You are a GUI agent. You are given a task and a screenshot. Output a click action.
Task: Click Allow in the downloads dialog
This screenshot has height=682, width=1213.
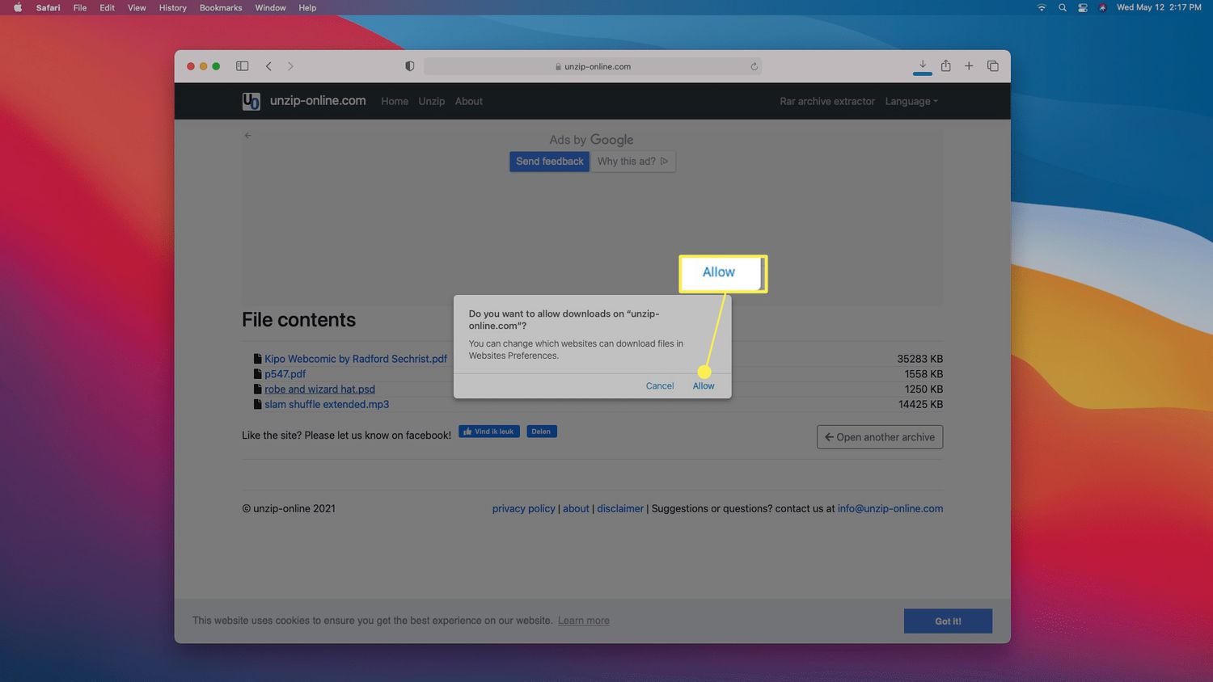[704, 386]
